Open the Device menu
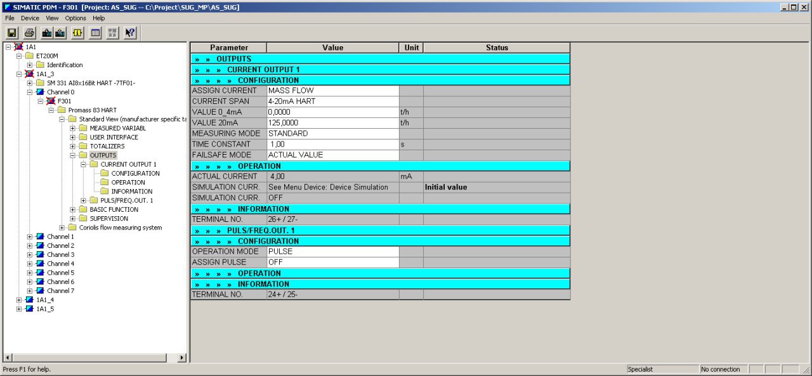Viewport: 812px width, 376px height. (x=30, y=18)
